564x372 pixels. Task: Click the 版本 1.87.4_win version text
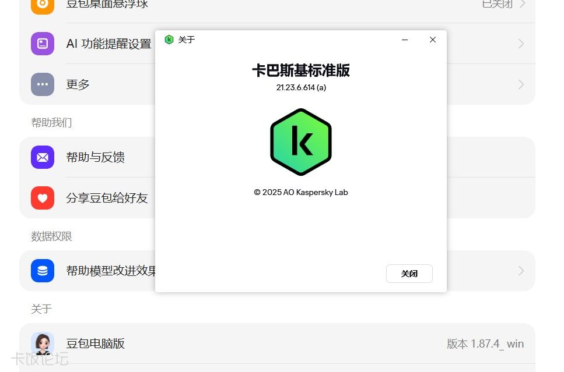485,343
